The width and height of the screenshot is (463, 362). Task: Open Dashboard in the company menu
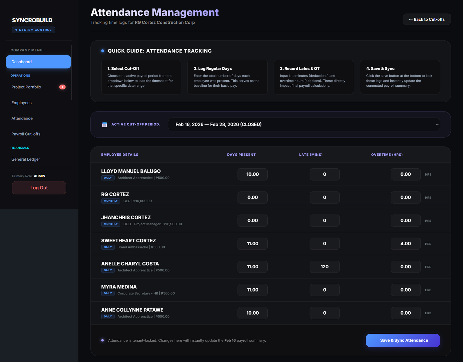coord(38,62)
